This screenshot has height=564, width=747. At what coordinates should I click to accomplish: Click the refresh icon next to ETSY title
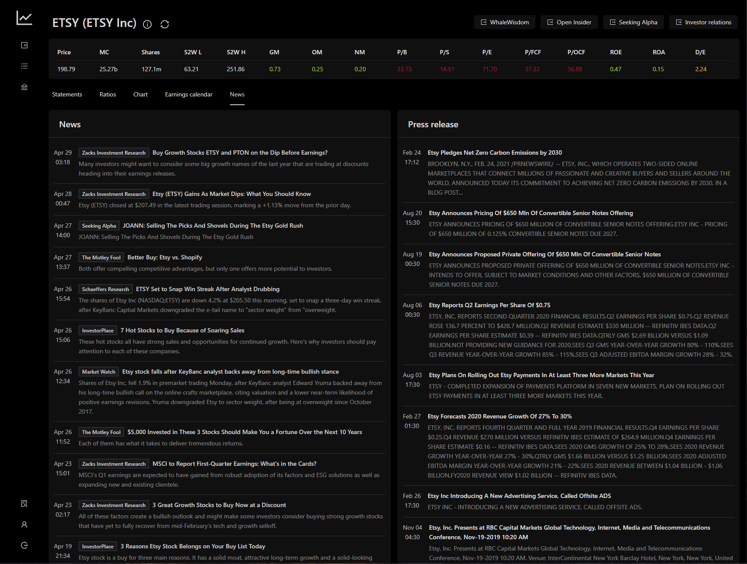pyautogui.click(x=165, y=24)
